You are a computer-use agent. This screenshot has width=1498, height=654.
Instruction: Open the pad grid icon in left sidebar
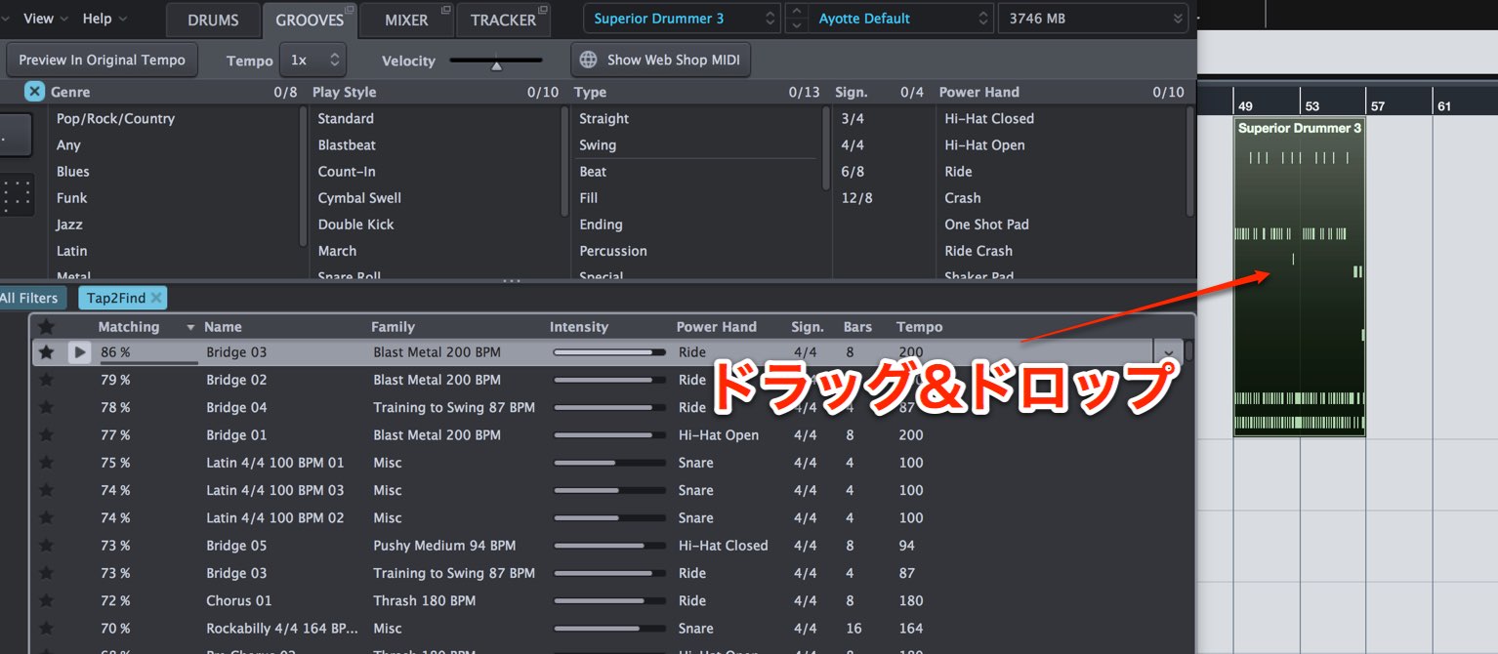[x=18, y=195]
